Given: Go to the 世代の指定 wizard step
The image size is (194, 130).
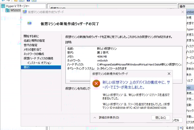Looking at the screenshot, I should click(30, 45).
